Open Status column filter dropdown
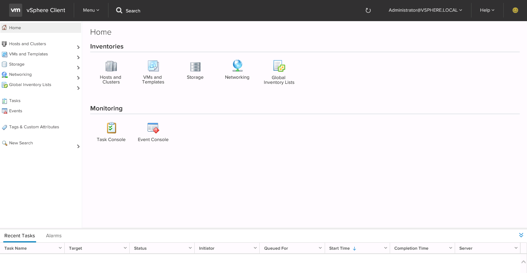 [190, 248]
